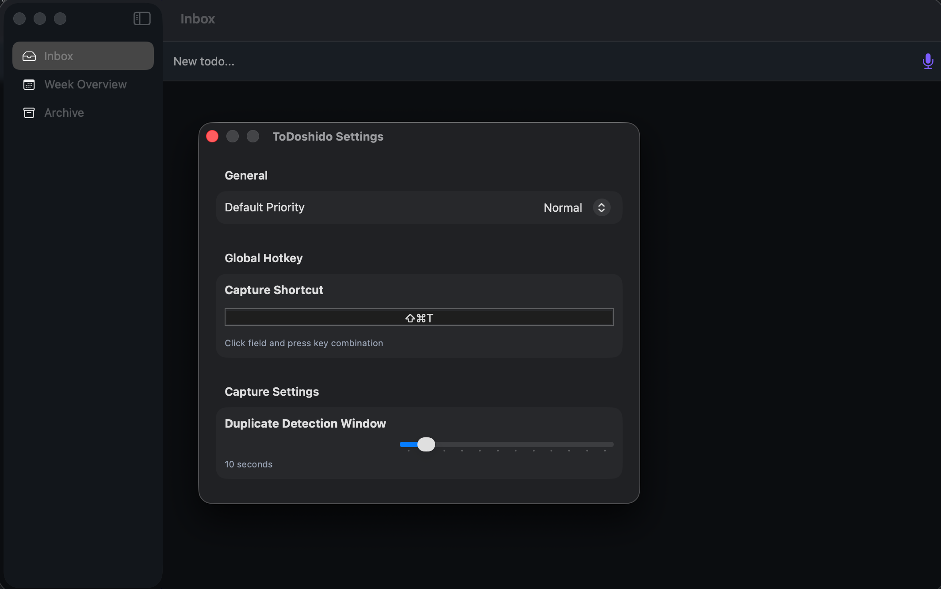Click the ToDoshido Settings window title
Image resolution: width=941 pixels, height=589 pixels.
point(328,137)
